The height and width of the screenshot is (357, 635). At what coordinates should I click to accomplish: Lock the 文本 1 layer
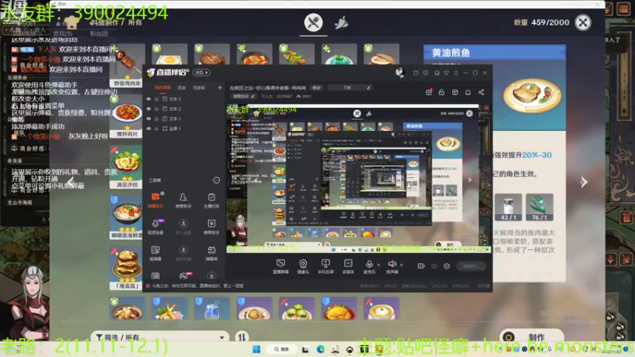pyautogui.click(x=156, y=118)
